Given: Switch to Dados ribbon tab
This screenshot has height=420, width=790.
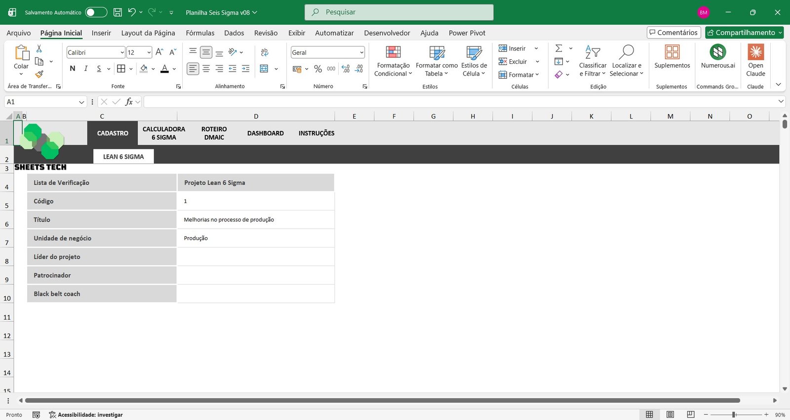Looking at the screenshot, I should (x=234, y=33).
